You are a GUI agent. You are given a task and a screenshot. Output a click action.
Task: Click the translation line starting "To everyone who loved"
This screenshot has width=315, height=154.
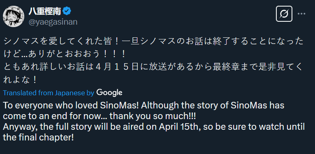tap(144, 106)
